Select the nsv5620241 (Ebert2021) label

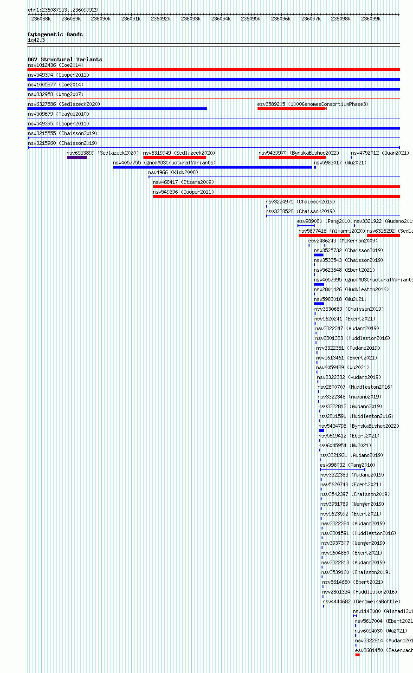(x=345, y=319)
